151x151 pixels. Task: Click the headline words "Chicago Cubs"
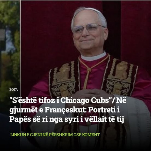tap(86, 101)
